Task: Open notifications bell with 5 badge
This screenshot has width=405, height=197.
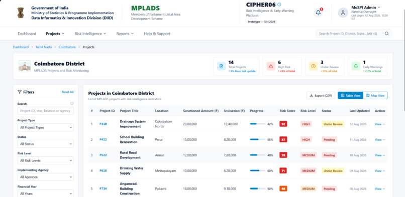Action: pyautogui.click(x=318, y=13)
